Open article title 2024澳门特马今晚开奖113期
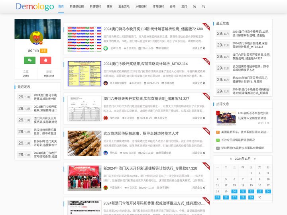 [153, 29]
